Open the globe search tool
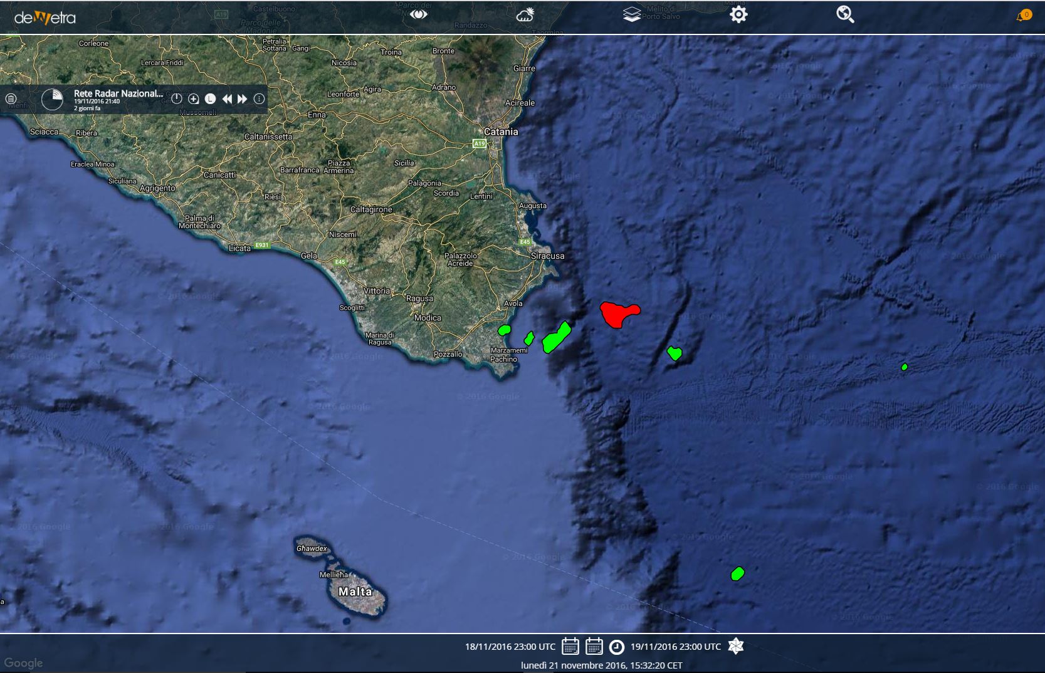 point(845,14)
